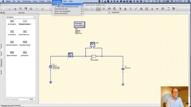
Task: Select Transient simulation component
Action: [25, 23]
